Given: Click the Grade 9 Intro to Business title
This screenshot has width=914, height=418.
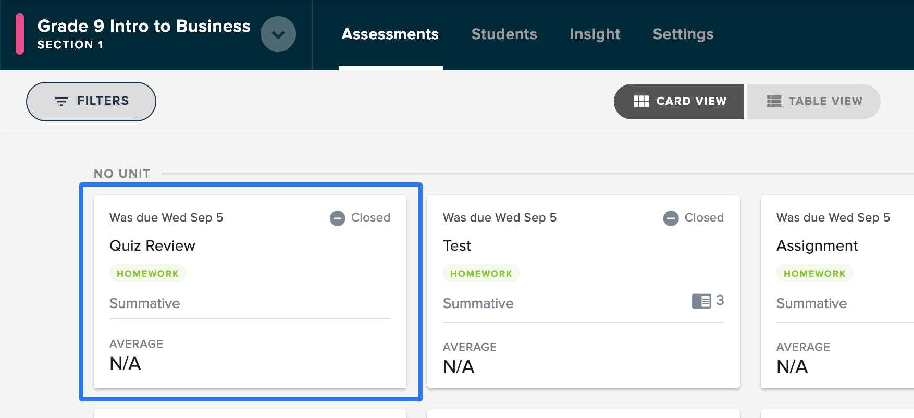Looking at the screenshot, I should [144, 26].
